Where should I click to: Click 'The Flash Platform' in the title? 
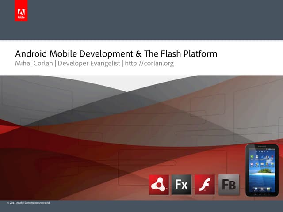coord(180,54)
